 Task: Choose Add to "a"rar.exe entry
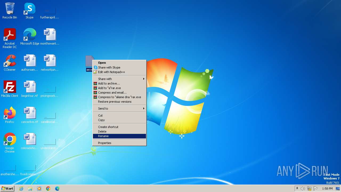(x=119, y=88)
